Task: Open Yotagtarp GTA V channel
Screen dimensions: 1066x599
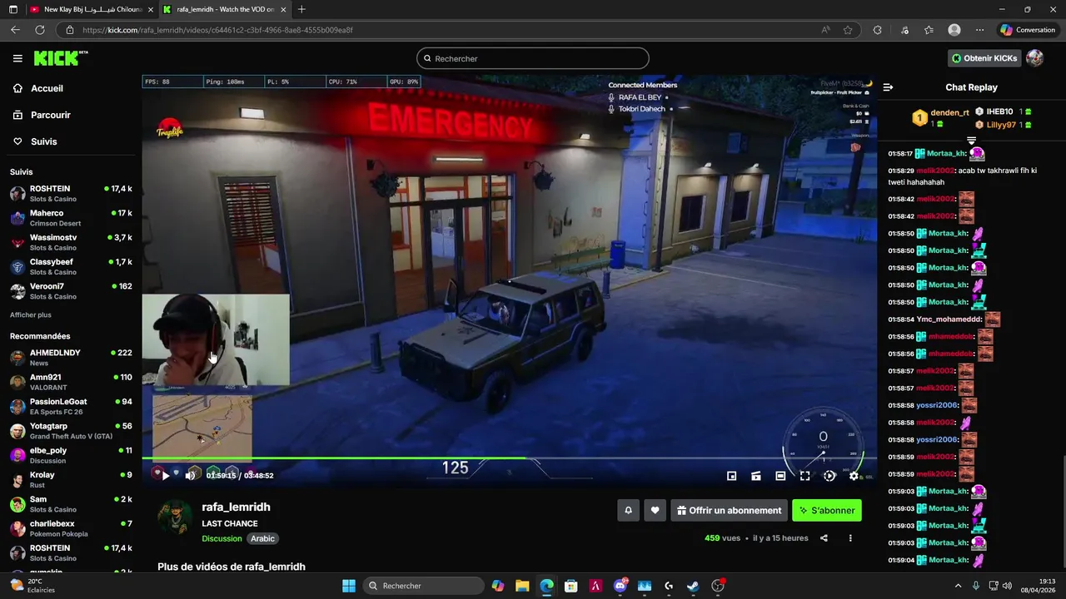Action: [x=71, y=431]
